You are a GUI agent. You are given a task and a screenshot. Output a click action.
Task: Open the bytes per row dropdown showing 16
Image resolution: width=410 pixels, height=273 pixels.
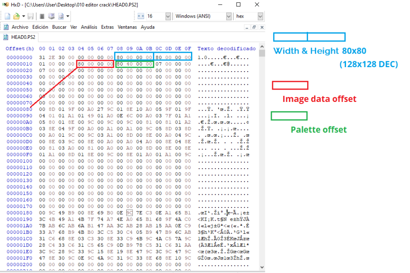(168, 16)
